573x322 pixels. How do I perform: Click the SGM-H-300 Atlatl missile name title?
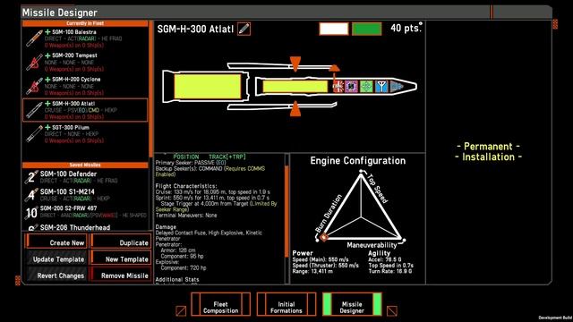tap(195, 29)
